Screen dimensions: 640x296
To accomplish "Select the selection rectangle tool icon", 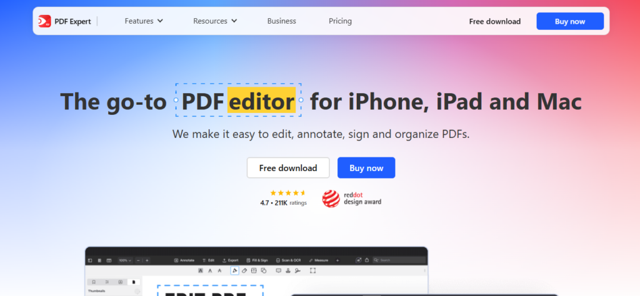I will click(x=313, y=270).
